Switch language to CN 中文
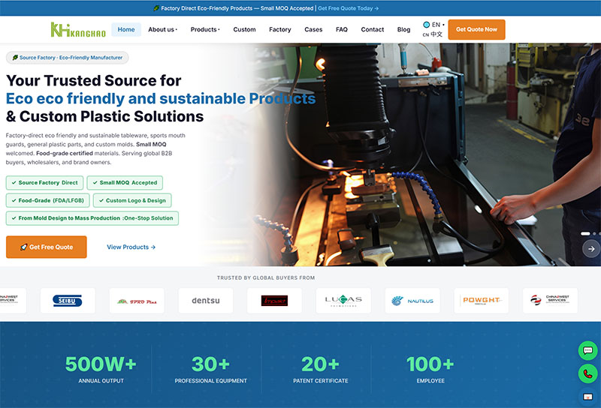Screen dimensions: 601x408 click(x=433, y=34)
